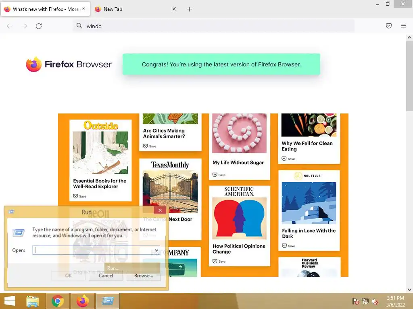Image resolution: width=413 pixels, height=309 pixels.
Task: Click the sugar cube spiral image
Action: pyautogui.click(x=239, y=133)
